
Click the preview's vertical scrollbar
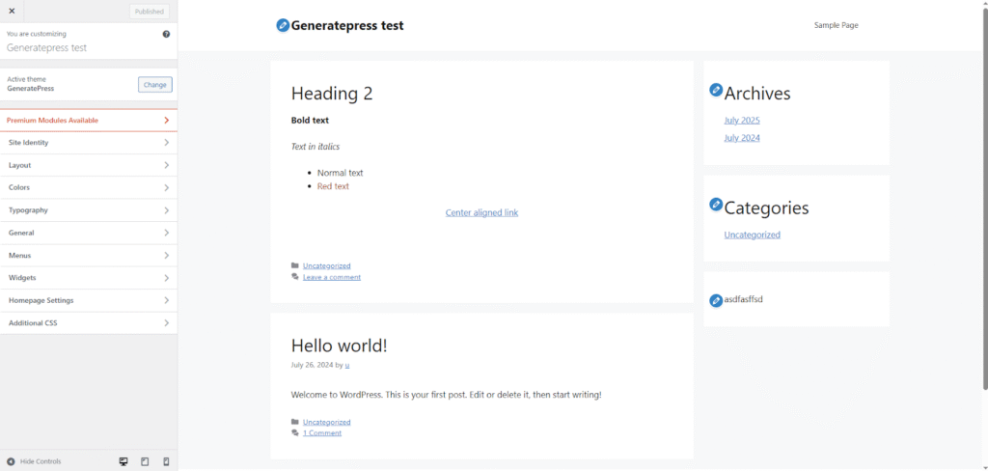coord(983,193)
